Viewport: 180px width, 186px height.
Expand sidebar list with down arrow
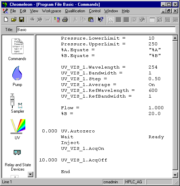(30, 174)
